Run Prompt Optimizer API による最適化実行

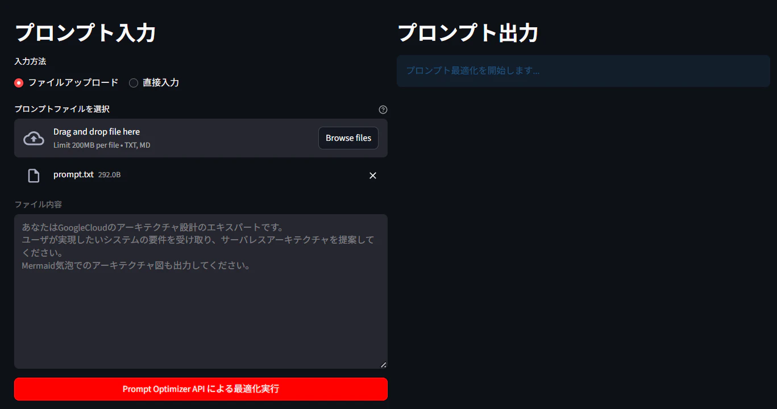pos(201,389)
